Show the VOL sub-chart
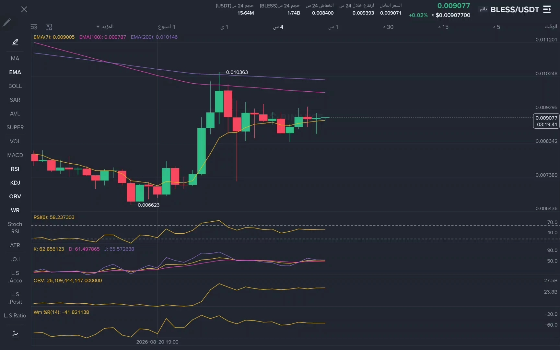Viewport: 560px width, 350px height. pos(15,141)
